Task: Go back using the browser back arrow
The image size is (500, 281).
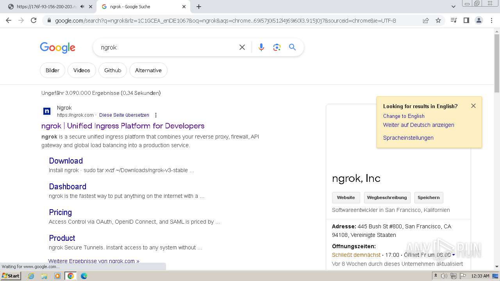Action: 9,20
